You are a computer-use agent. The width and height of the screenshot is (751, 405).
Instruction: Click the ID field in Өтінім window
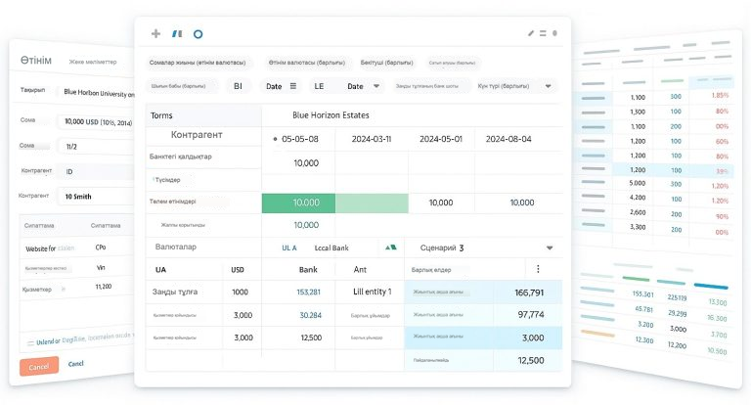pyautogui.click(x=96, y=171)
